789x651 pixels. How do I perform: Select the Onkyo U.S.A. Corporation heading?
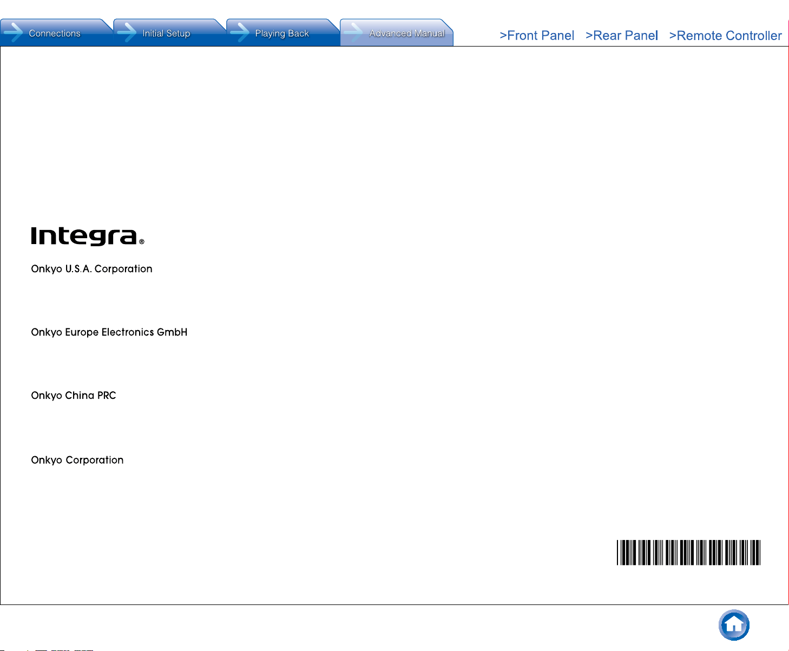91,269
